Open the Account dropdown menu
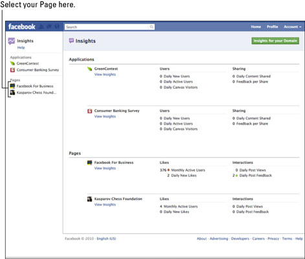The width and height of the screenshot is (305, 259). (x=293, y=27)
